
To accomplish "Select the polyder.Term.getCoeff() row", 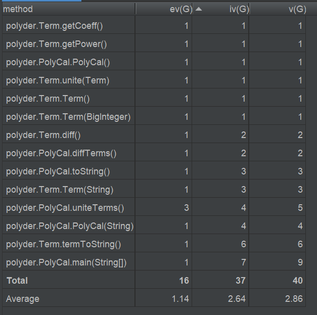I will tap(154, 26).
